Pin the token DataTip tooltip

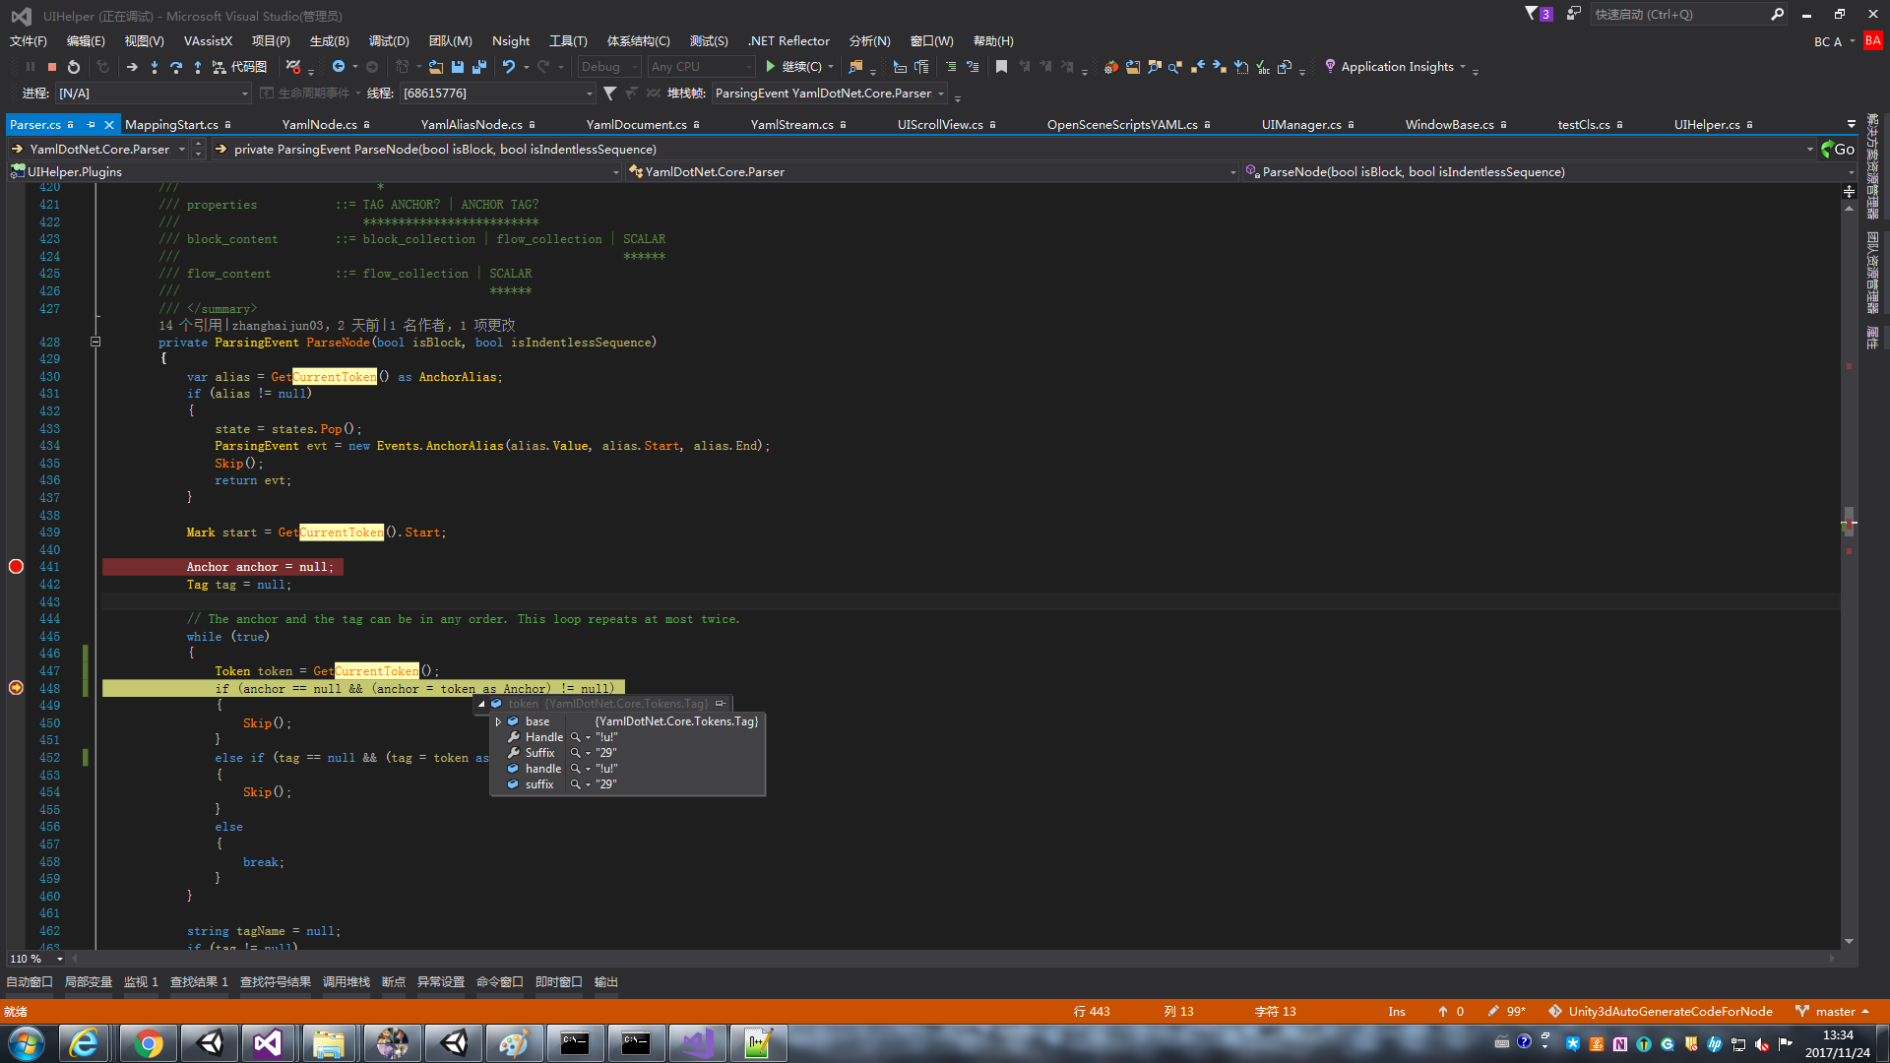pyautogui.click(x=721, y=704)
